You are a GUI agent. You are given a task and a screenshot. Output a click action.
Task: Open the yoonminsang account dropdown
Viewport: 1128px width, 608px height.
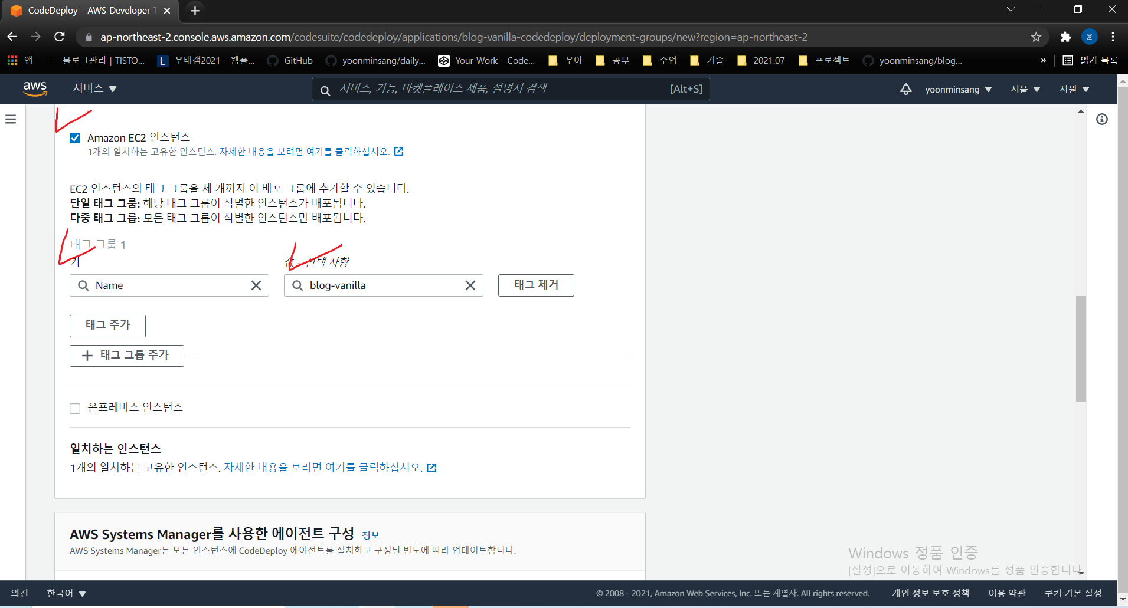coord(958,90)
